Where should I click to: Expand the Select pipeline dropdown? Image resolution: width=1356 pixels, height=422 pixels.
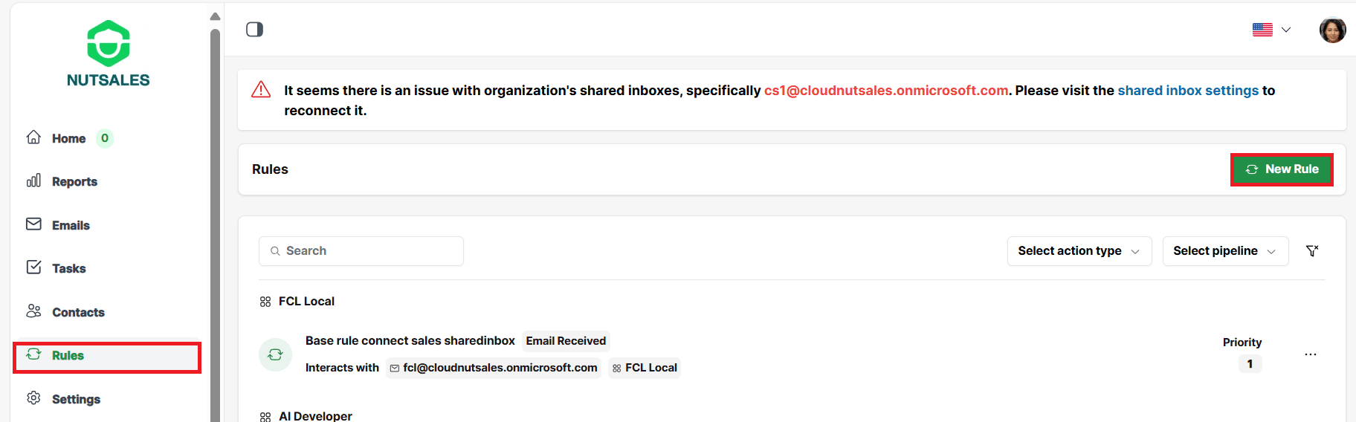tap(1224, 251)
